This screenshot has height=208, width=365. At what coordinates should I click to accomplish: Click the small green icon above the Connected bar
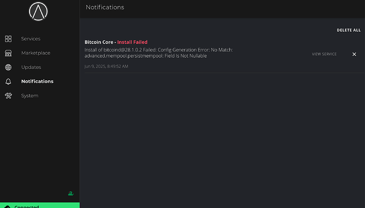(x=71, y=193)
